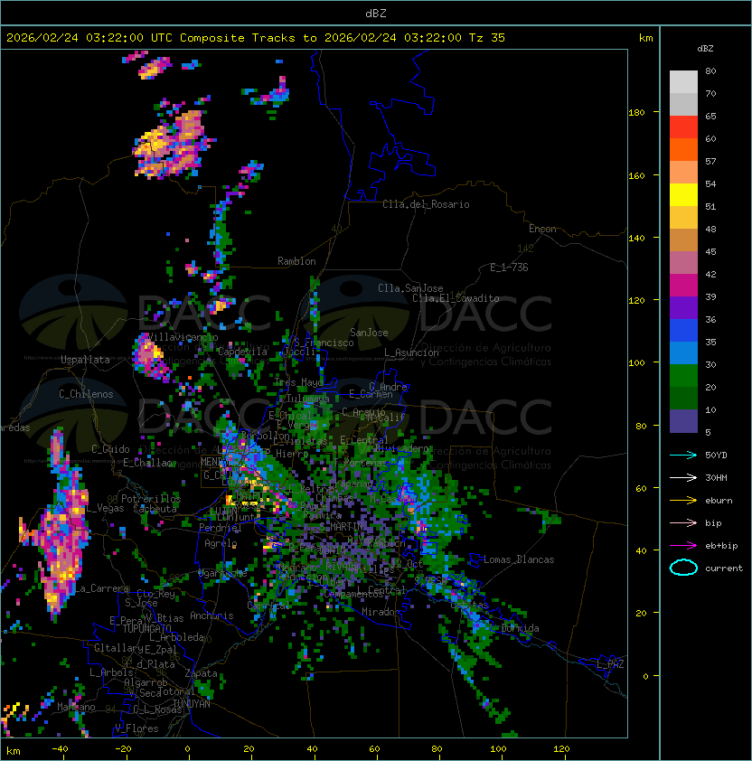Image resolution: width=752 pixels, height=761 pixels.
Task: Select the Perdriel map label
Action: 220,527
